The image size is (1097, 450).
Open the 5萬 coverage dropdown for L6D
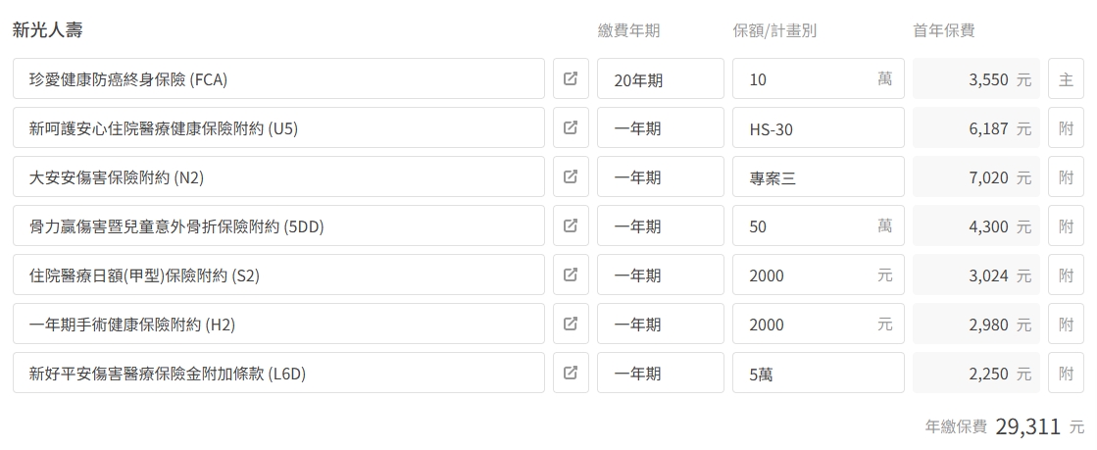[819, 373]
